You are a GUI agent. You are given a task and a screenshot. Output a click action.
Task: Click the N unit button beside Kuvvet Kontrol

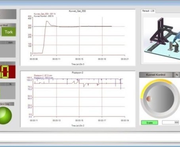[x=176, y=75]
